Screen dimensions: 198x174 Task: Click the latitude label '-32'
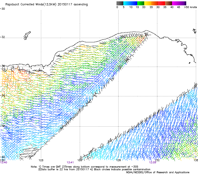click(2, 37)
